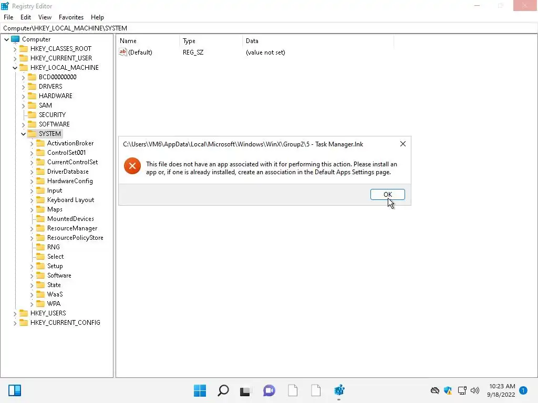Open the View menu
538x403 pixels.
click(45, 17)
